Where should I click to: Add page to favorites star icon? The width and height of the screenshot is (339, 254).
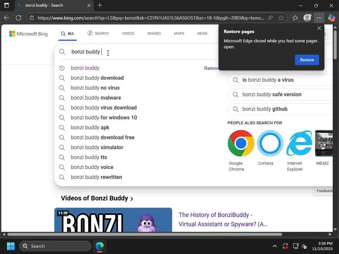point(281,18)
